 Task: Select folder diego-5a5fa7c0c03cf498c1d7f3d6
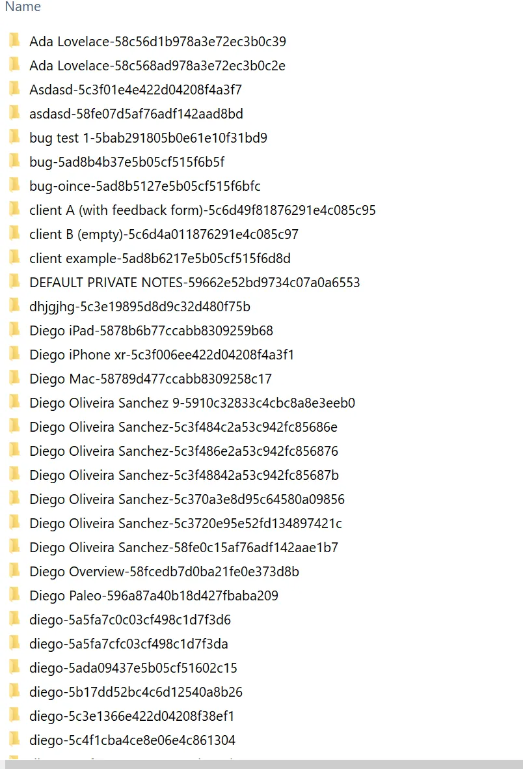point(130,620)
